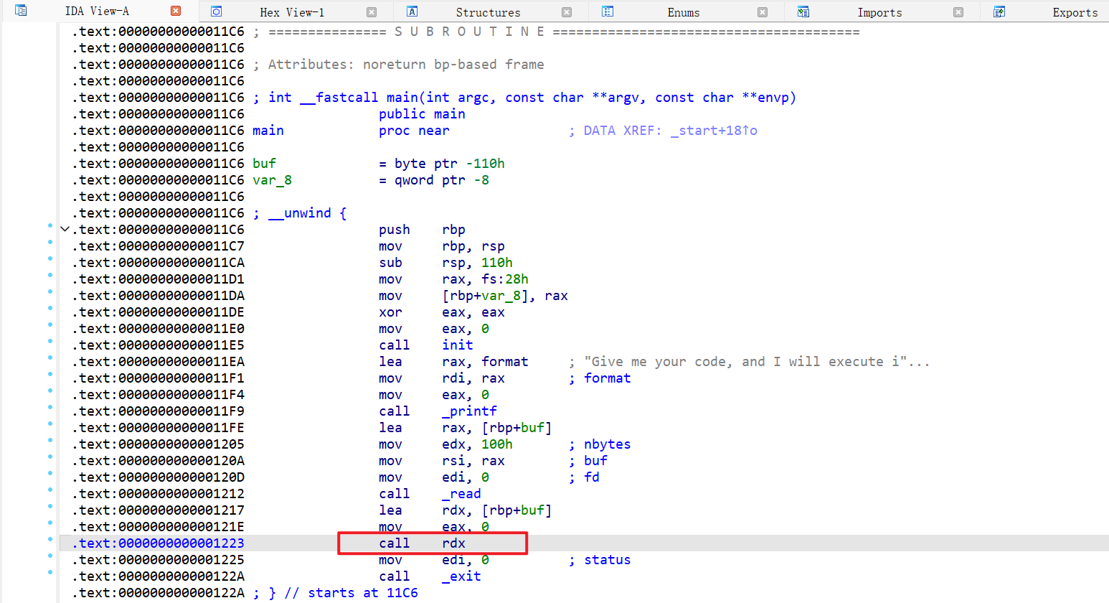Image resolution: width=1109 pixels, height=603 pixels.
Task: Follow the _start+18 data xref link
Action: point(713,131)
